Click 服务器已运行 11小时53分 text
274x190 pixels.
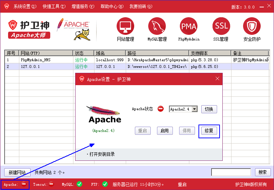click(x=138, y=184)
